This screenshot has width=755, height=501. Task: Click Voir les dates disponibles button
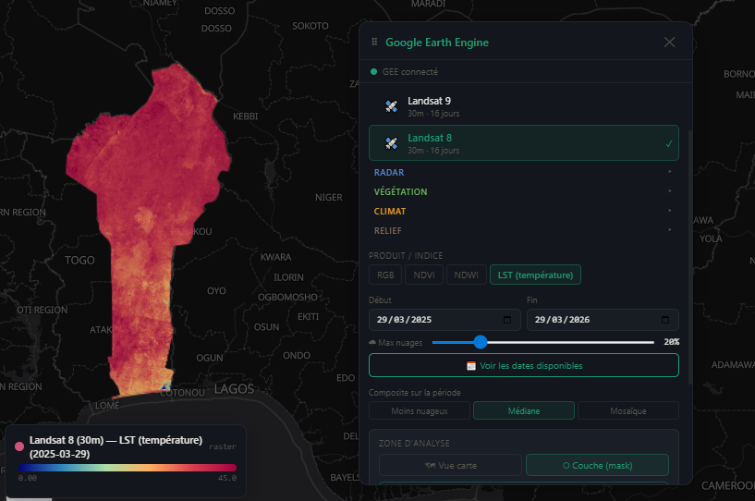pos(524,366)
